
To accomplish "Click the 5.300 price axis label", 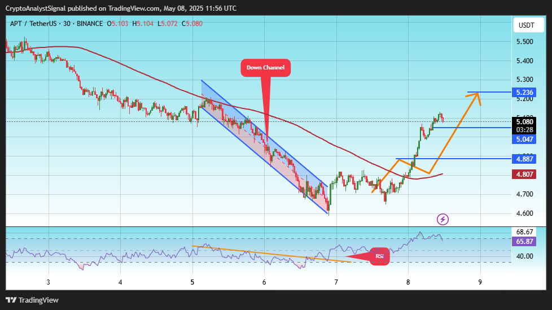I will pos(524,80).
